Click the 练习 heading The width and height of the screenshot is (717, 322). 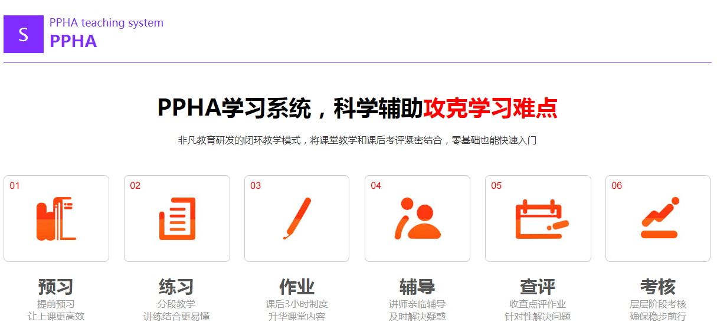click(176, 287)
